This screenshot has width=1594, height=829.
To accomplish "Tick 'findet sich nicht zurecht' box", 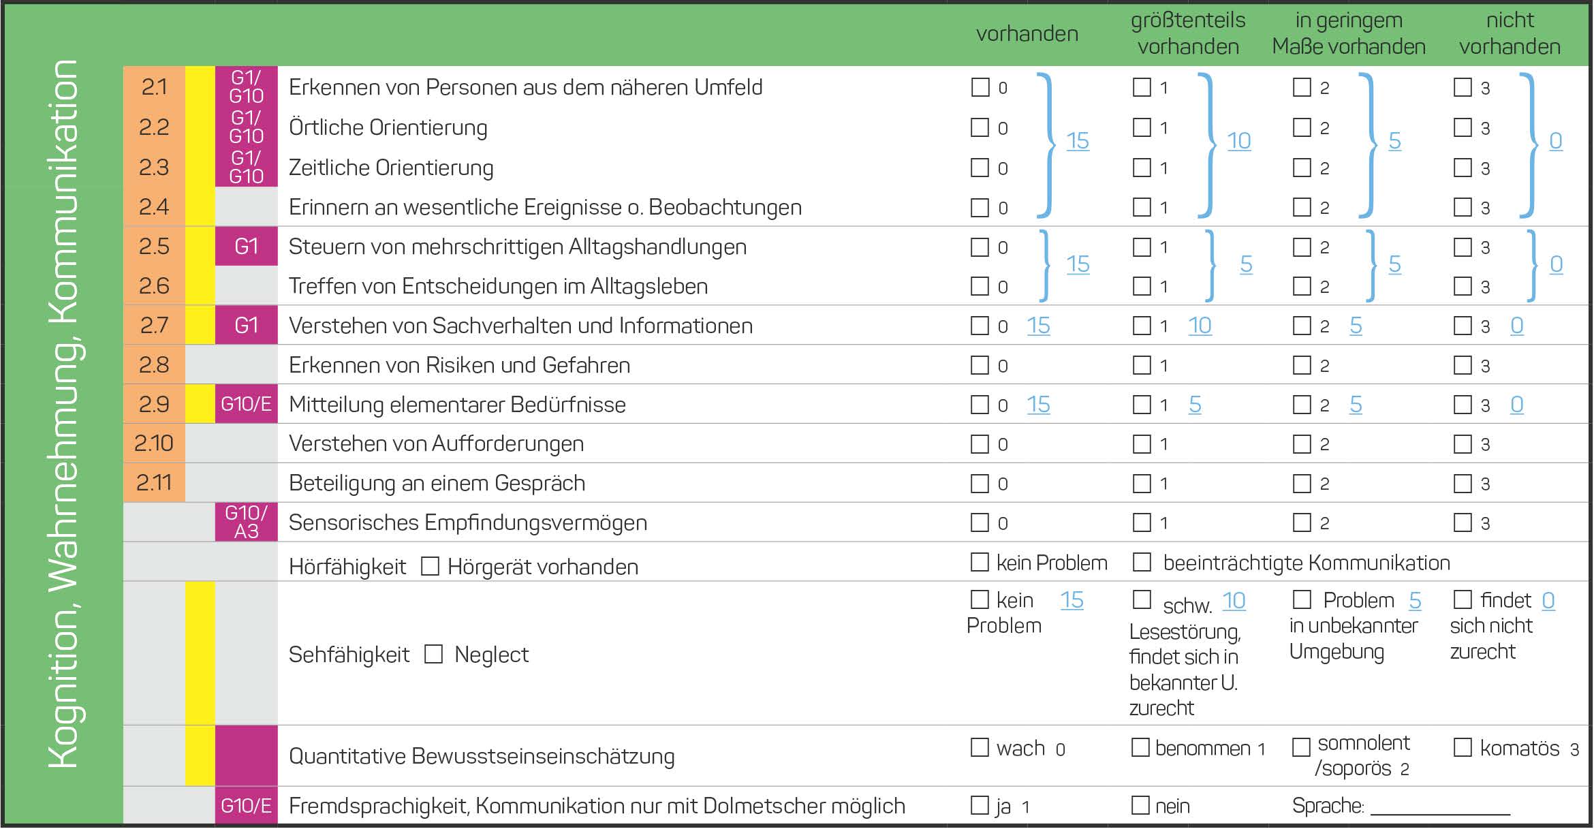I will click(x=1463, y=599).
